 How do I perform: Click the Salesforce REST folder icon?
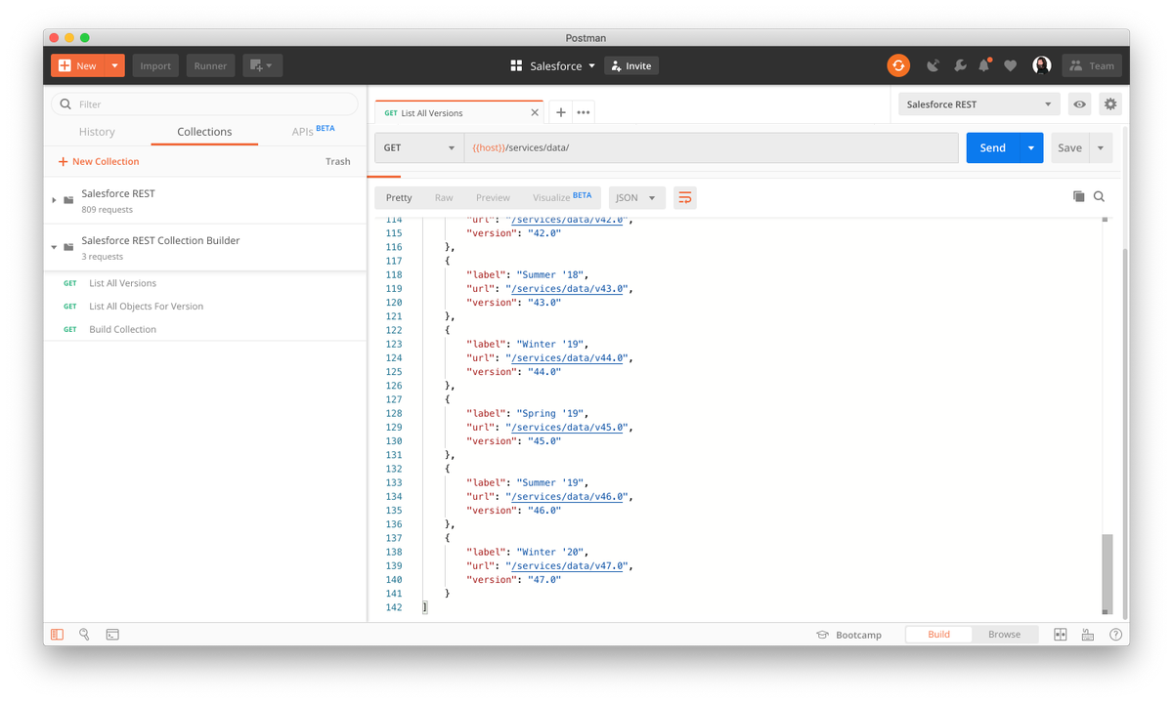coord(68,200)
